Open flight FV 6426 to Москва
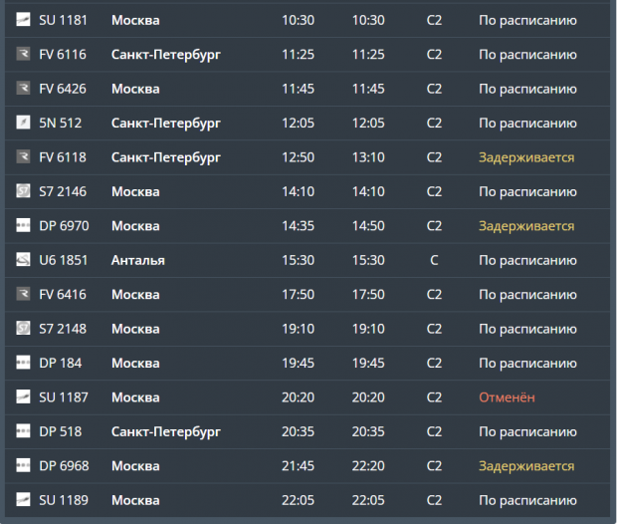The image size is (617, 524). 308,89
